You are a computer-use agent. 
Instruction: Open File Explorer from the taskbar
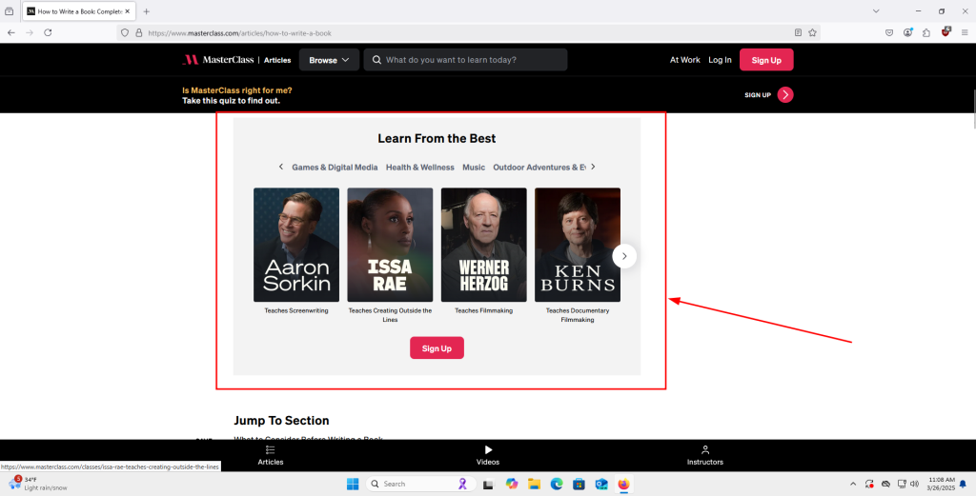click(x=534, y=484)
